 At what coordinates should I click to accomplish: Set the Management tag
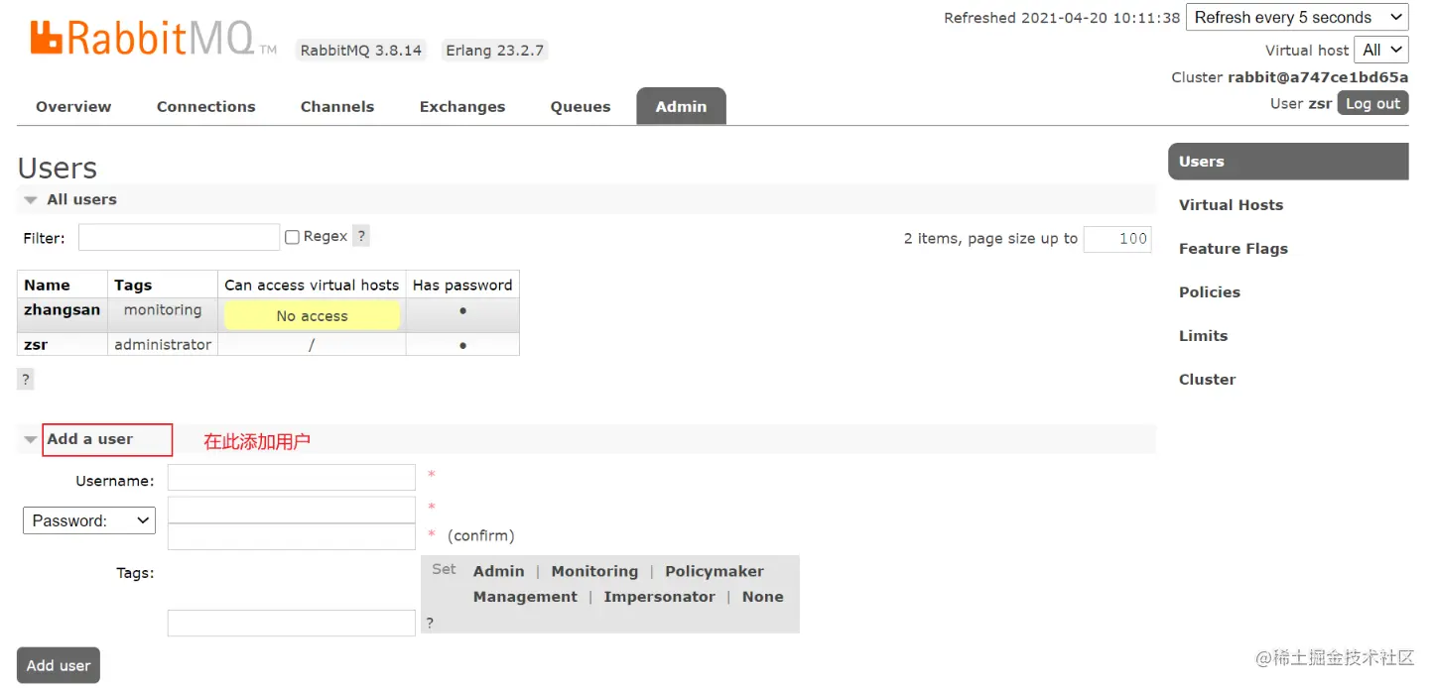click(525, 597)
